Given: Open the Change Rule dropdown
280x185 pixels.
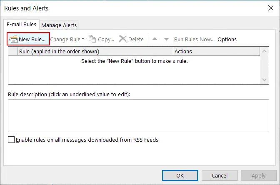Looking at the screenshot, I should point(67,39).
